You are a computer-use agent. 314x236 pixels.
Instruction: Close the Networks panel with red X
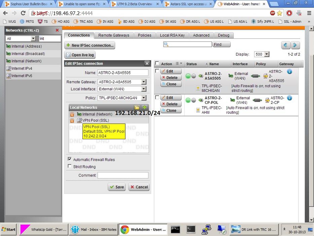pyautogui.click(x=57, y=30)
